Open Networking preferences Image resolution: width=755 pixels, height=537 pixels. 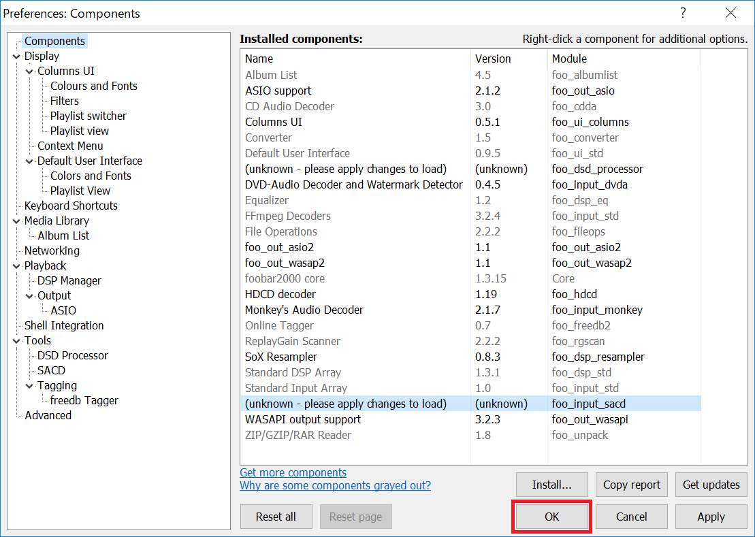pos(52,250)
